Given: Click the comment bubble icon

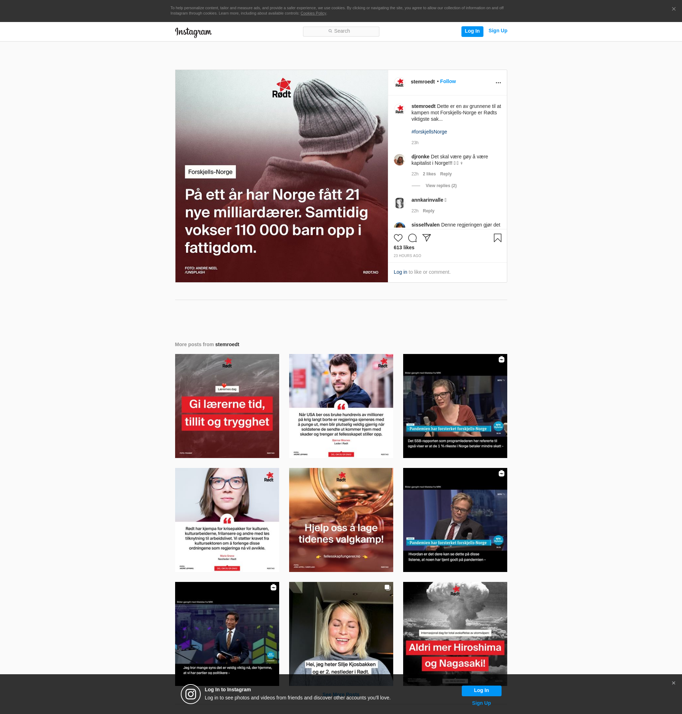Looking at the screenshot, I should (x=412, y=238).
